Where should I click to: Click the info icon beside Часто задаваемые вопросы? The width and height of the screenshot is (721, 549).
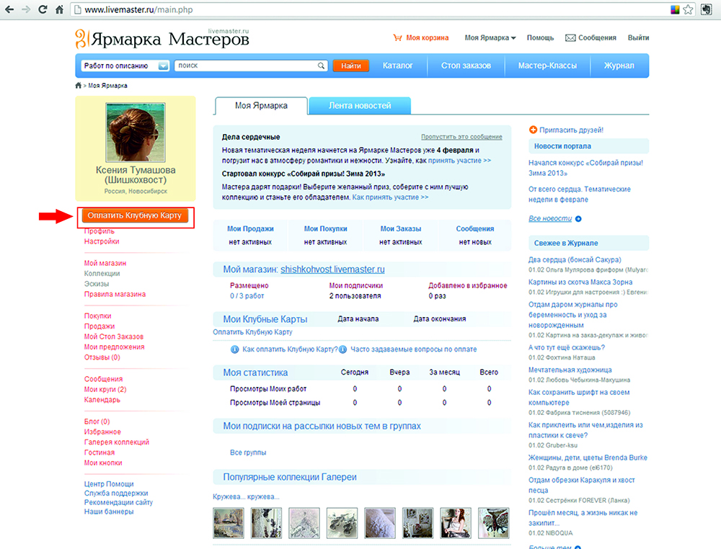pyautogui.click(x=342, y=349)
